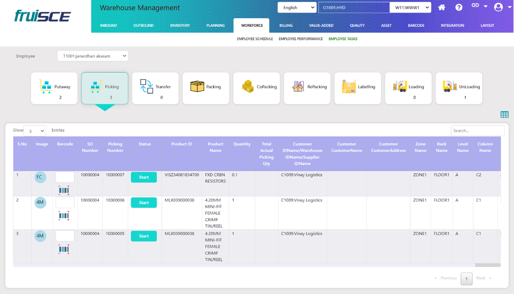The height and width of the screenshot is (294, 514).
Task: Open the Labelling task tile
Action: coord(358,88)
